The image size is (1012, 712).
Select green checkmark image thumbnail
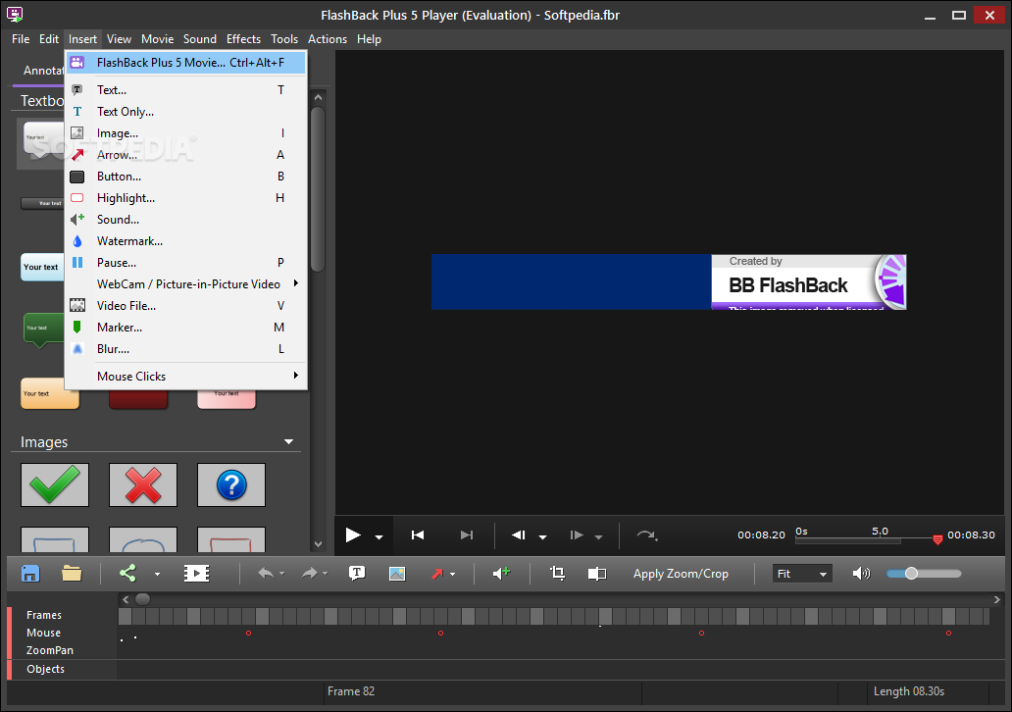(x=55, y=484)
